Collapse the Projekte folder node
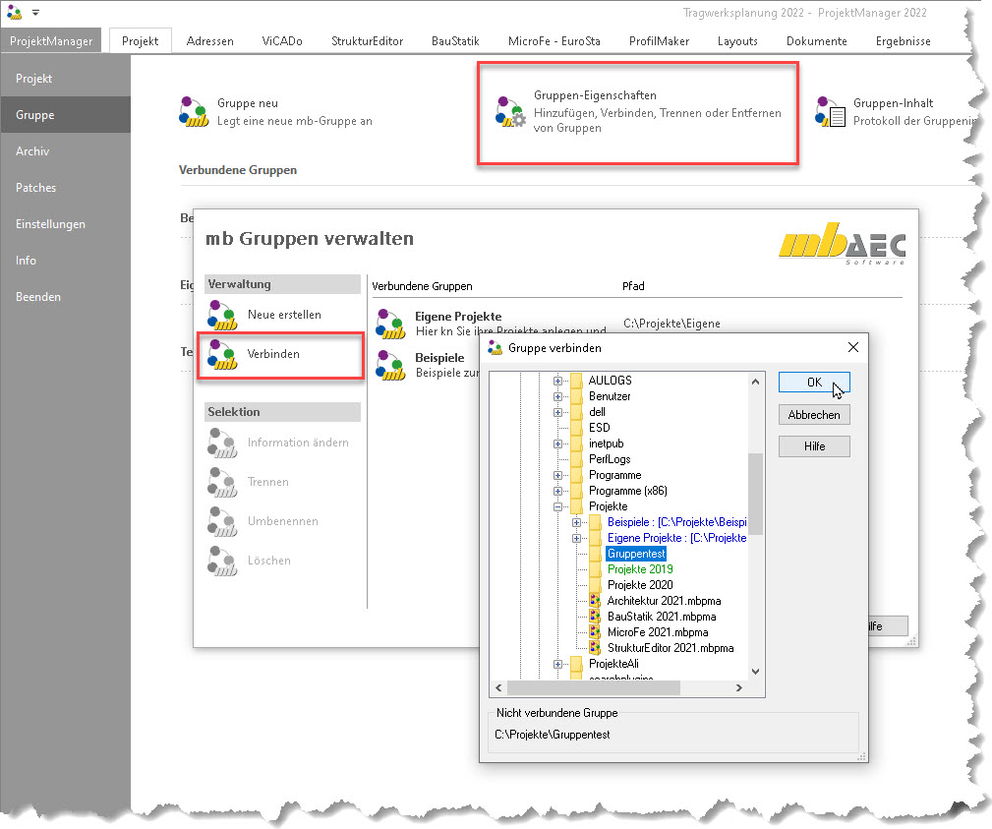 pyautogui.click(x=558, y=506)
